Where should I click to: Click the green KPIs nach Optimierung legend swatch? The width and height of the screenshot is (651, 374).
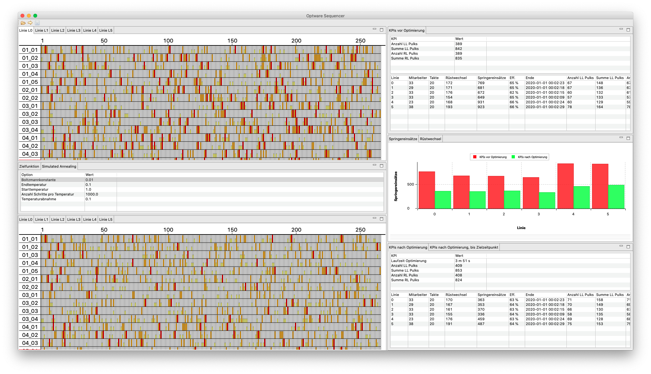(x=513, y=157)
